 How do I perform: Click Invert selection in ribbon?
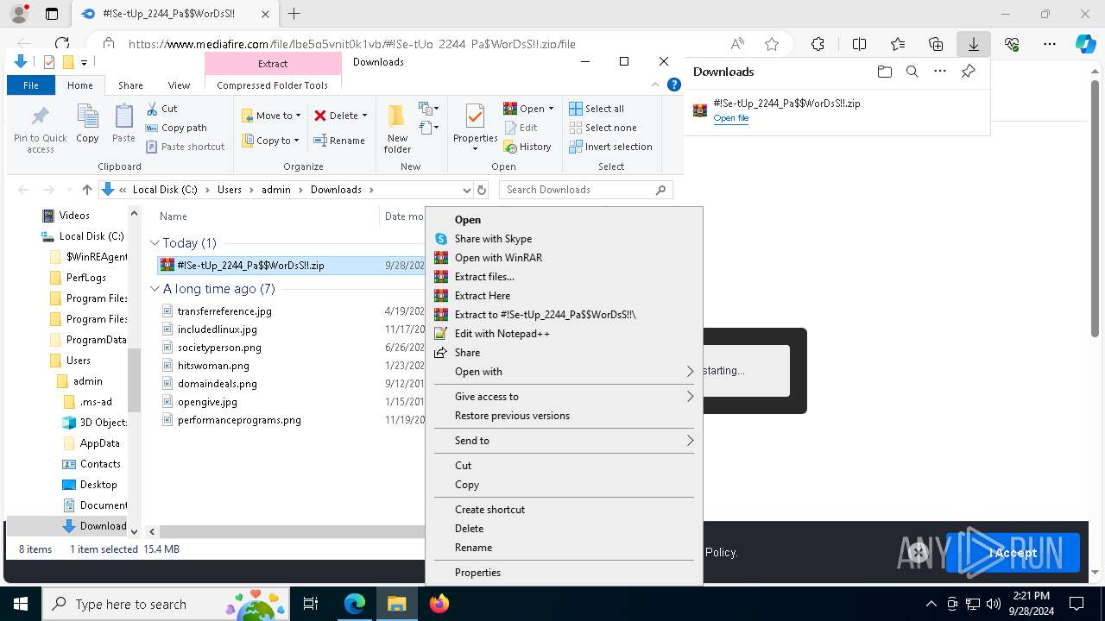click(x=610, y=147)
